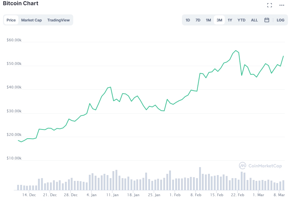Select the 1D time range
This screenshot has height=202, width=291.
[188, 20]
